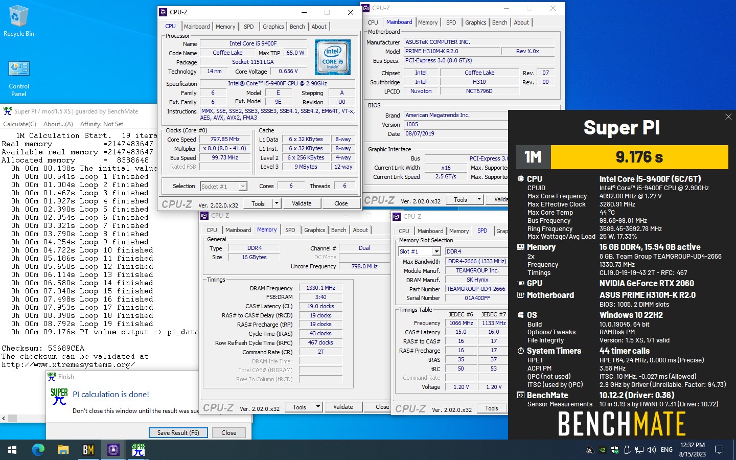
Task: Open the network tray icon
Action: [639, 450]
